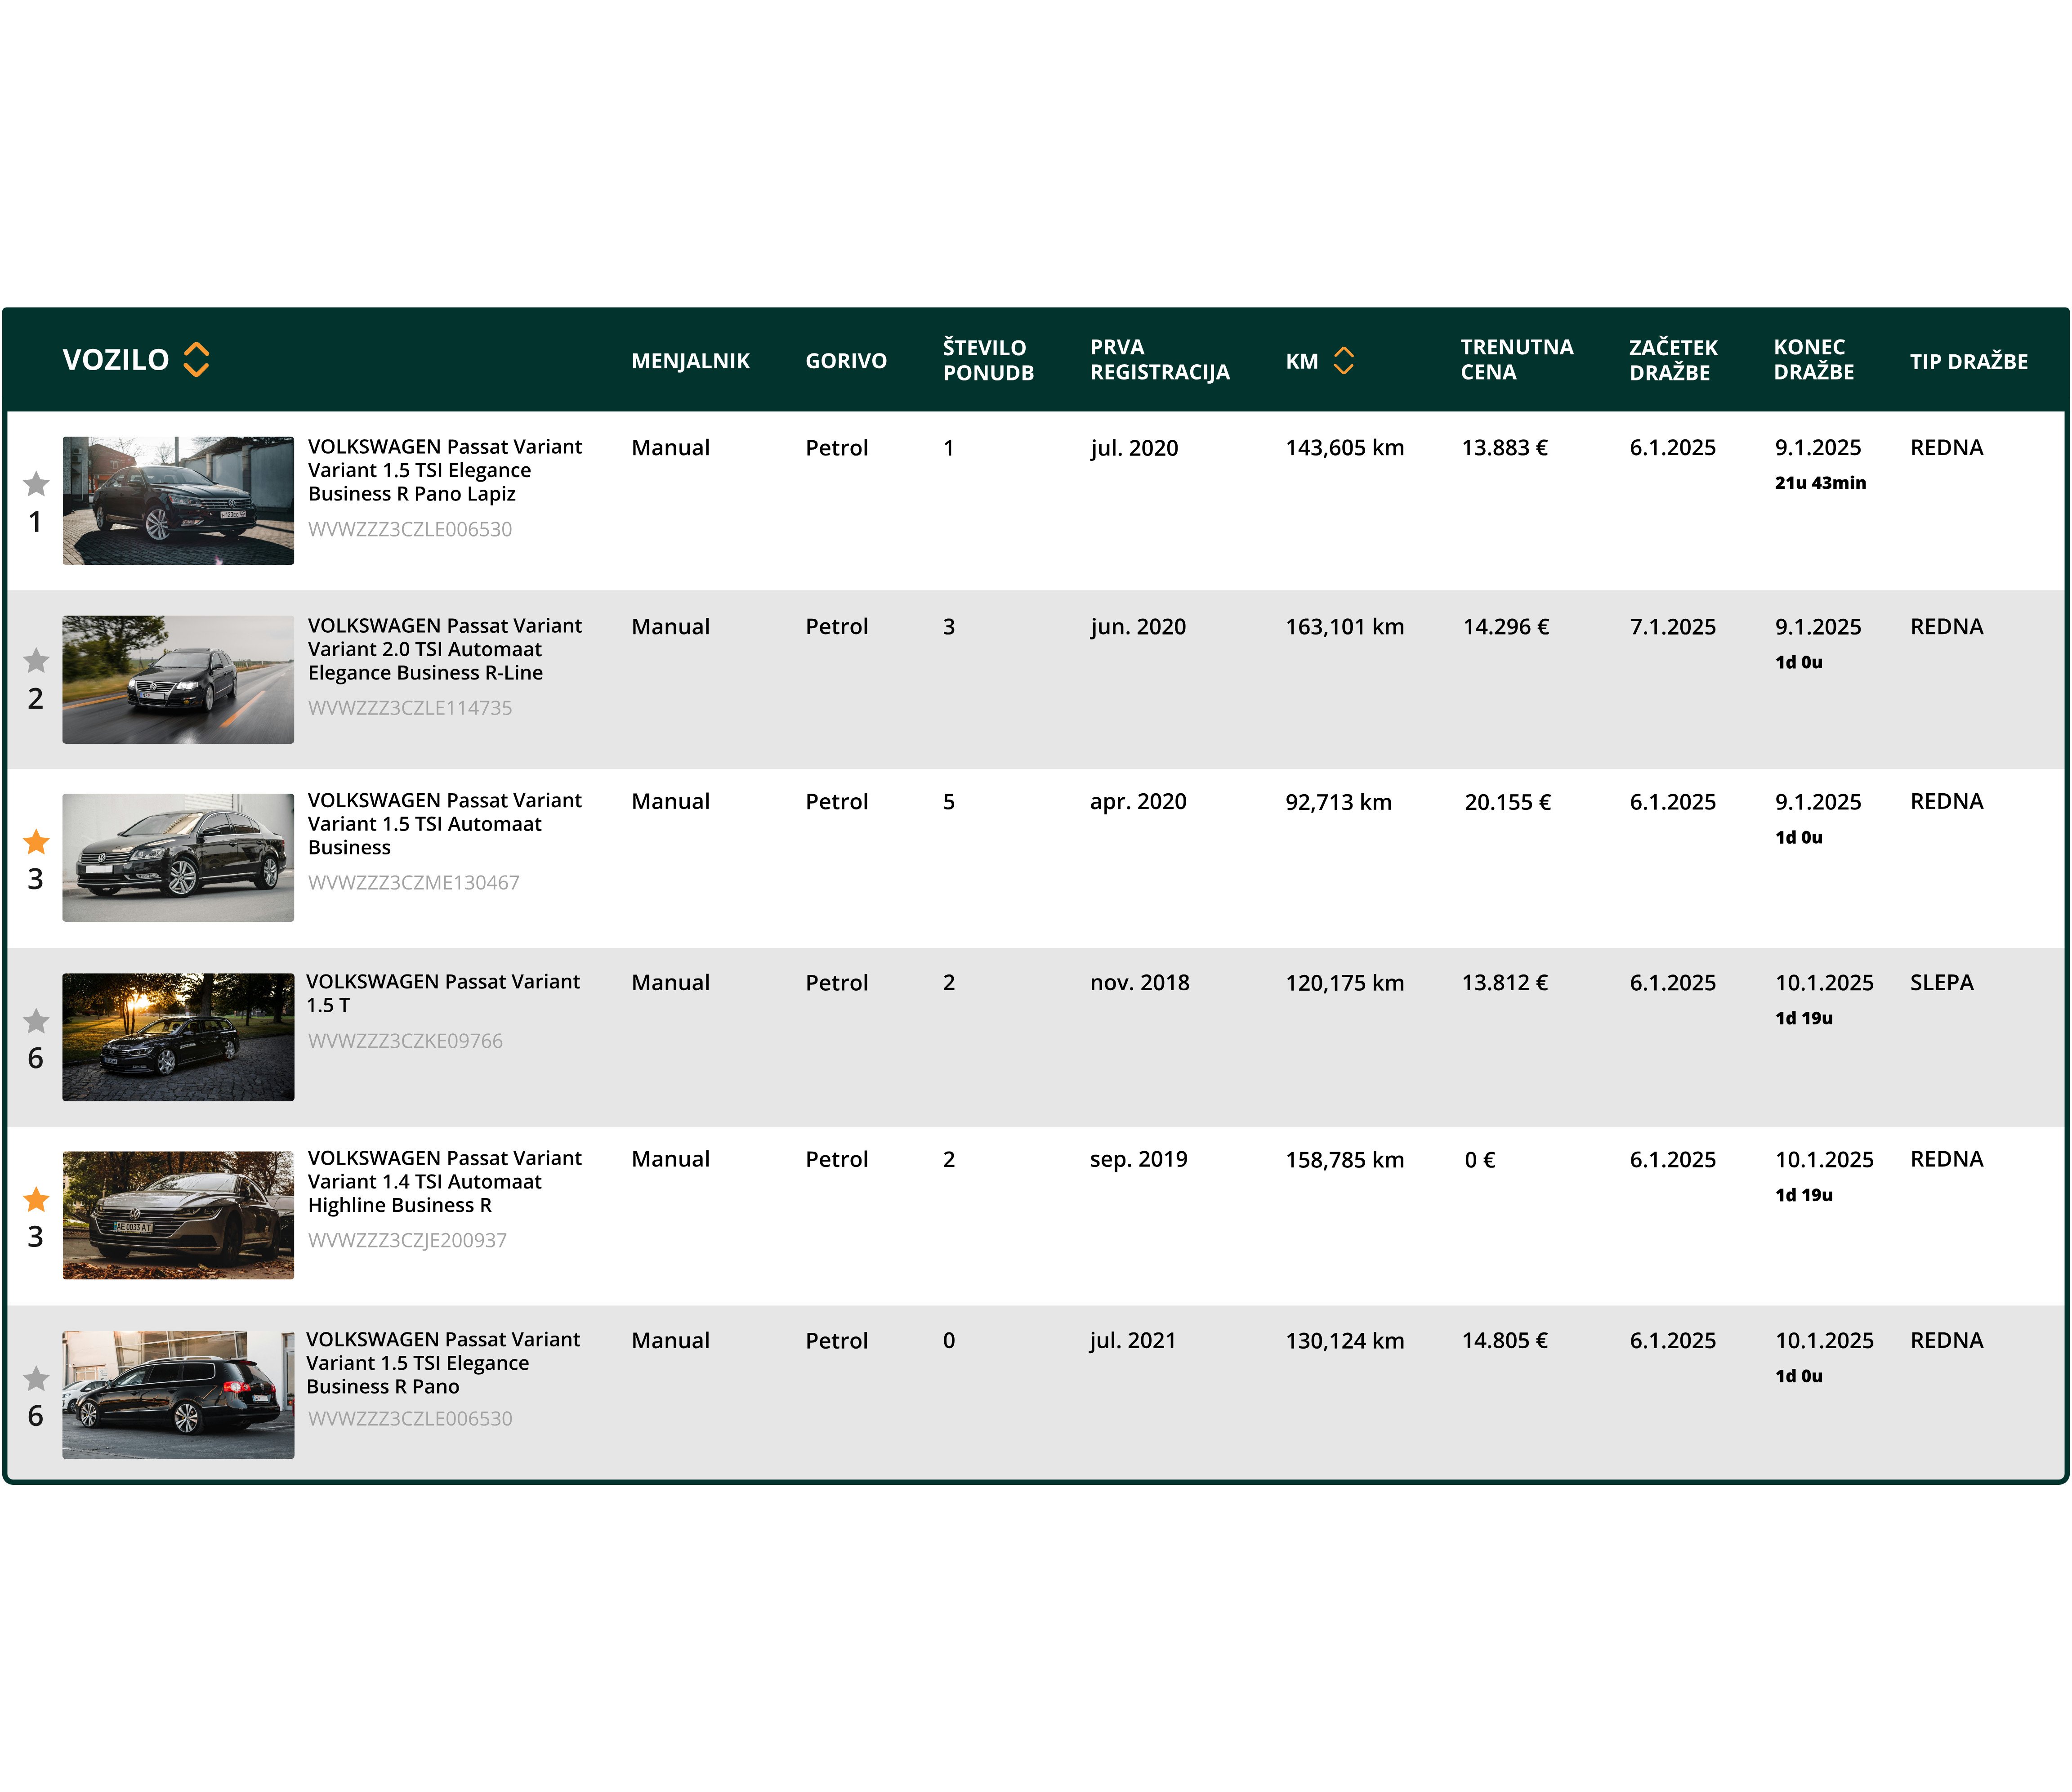The width and height of the screenshot is (2072, 1792).
Task: Open photo of Passat WVWZZZ3CZLE006530 Pano Lapiz
Action: coord(178,500)
